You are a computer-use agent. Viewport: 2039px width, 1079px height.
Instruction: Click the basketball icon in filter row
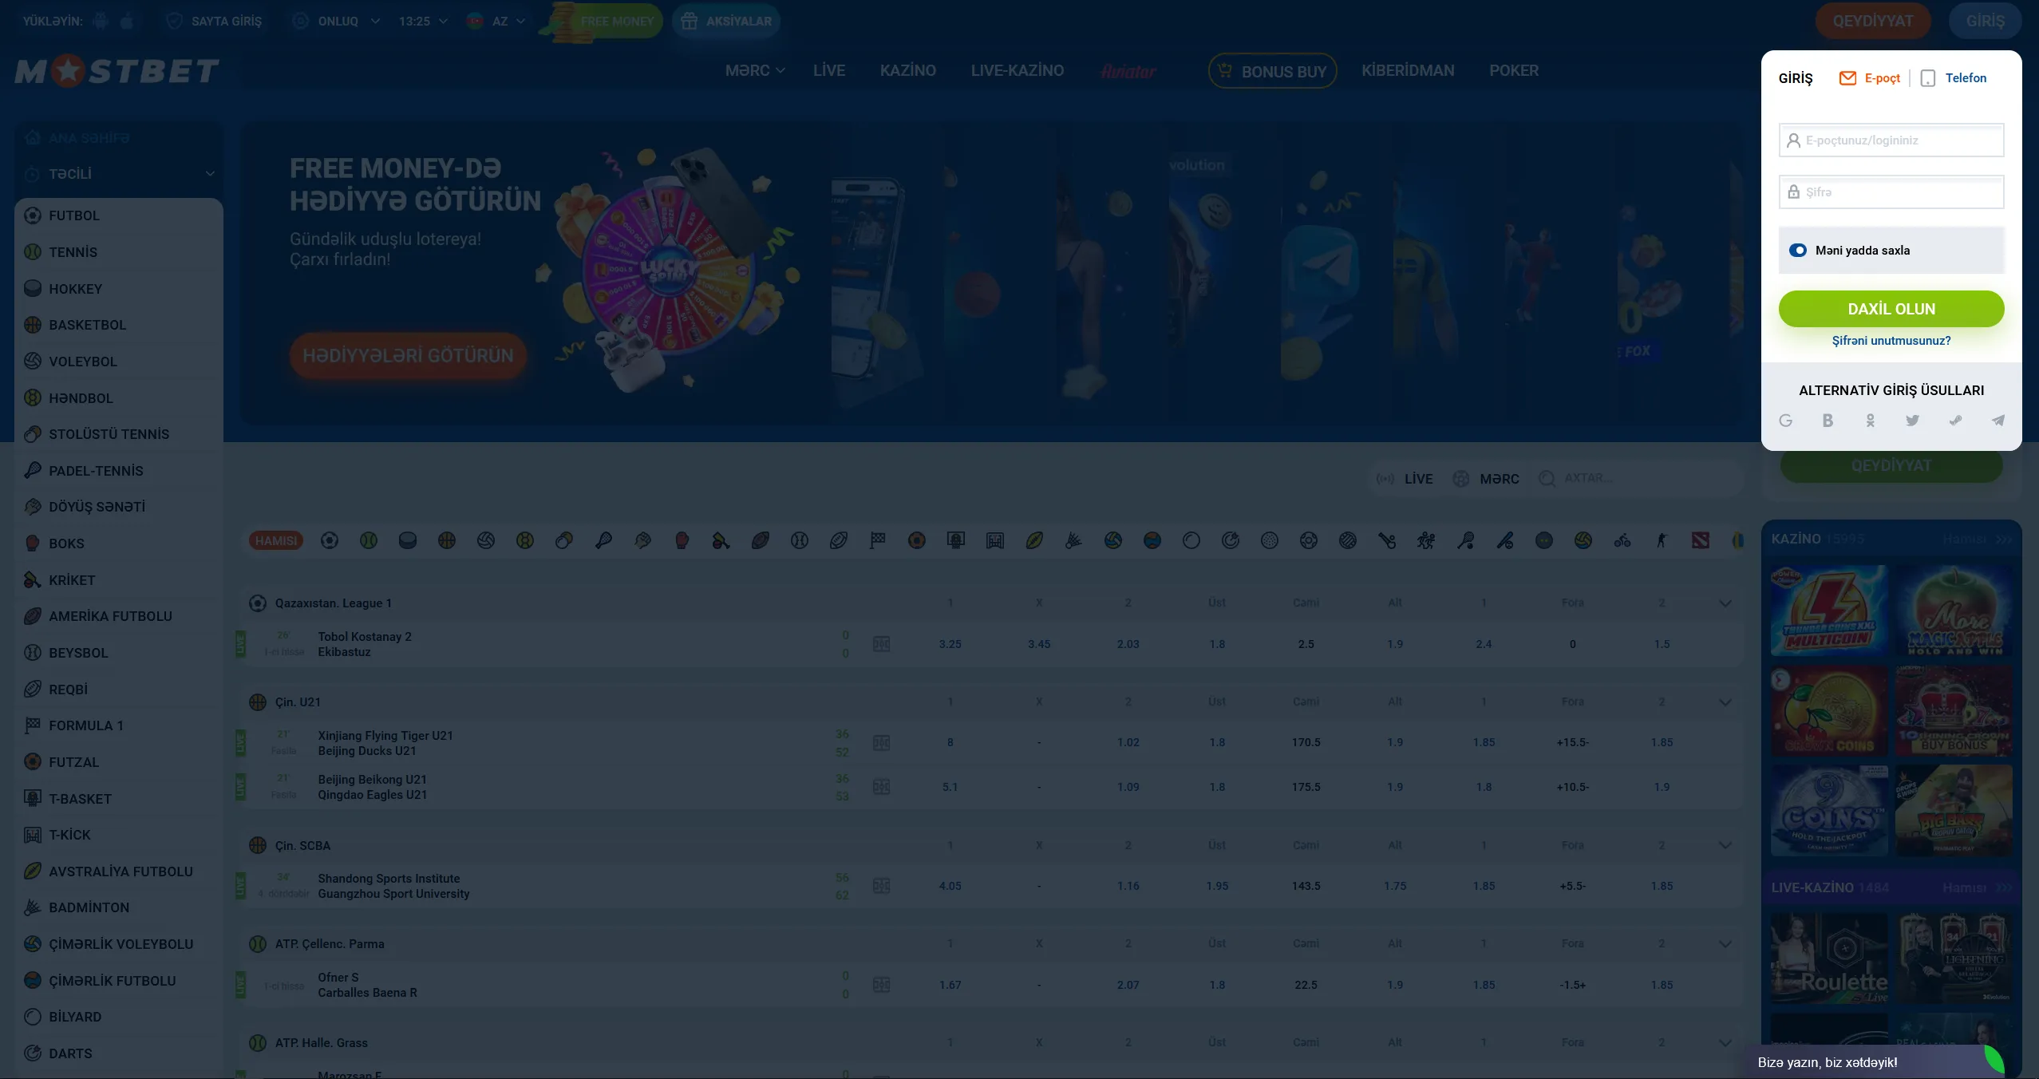point(447,540)
